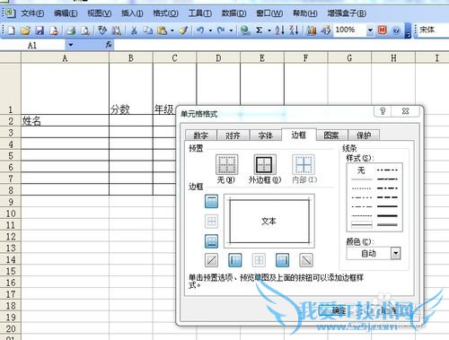This screenshot has height=340, width=449.
Task: Click the Print icon in the toolbar
Action: [x=71, y=31]
